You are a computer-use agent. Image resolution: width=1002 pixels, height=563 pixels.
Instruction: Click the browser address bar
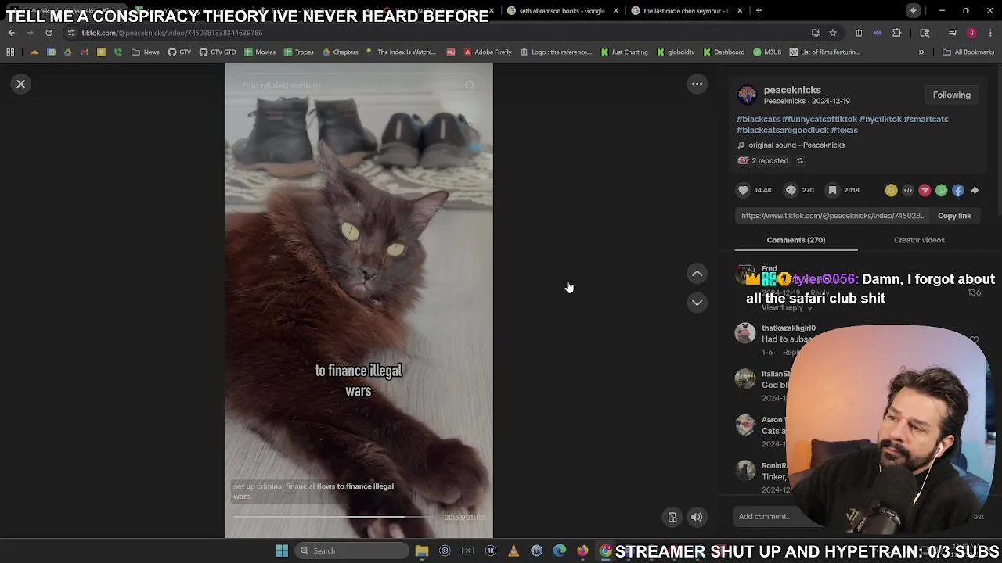click(x=438, y=33)
